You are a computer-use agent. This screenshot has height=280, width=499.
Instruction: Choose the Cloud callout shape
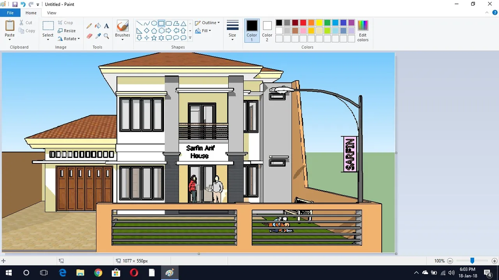[x=183, y=38]
